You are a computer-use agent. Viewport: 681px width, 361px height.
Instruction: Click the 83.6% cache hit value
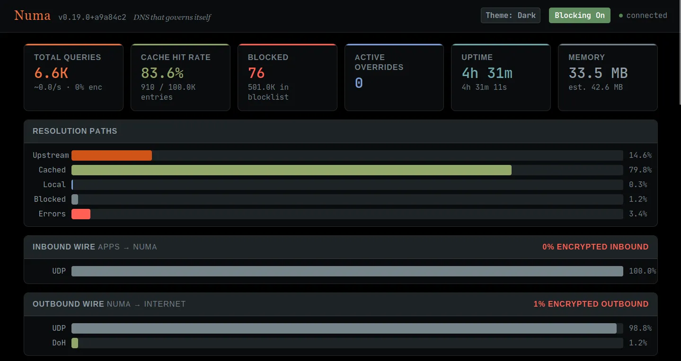pyautogui.click(x=162, y=73)
